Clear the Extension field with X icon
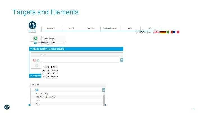The width and height of the screenshot is (202, 114). click(x=104, y=90)
